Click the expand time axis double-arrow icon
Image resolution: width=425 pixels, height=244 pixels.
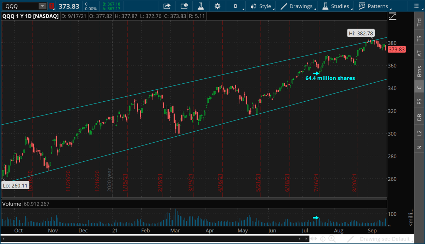click(x=314, y=239)
